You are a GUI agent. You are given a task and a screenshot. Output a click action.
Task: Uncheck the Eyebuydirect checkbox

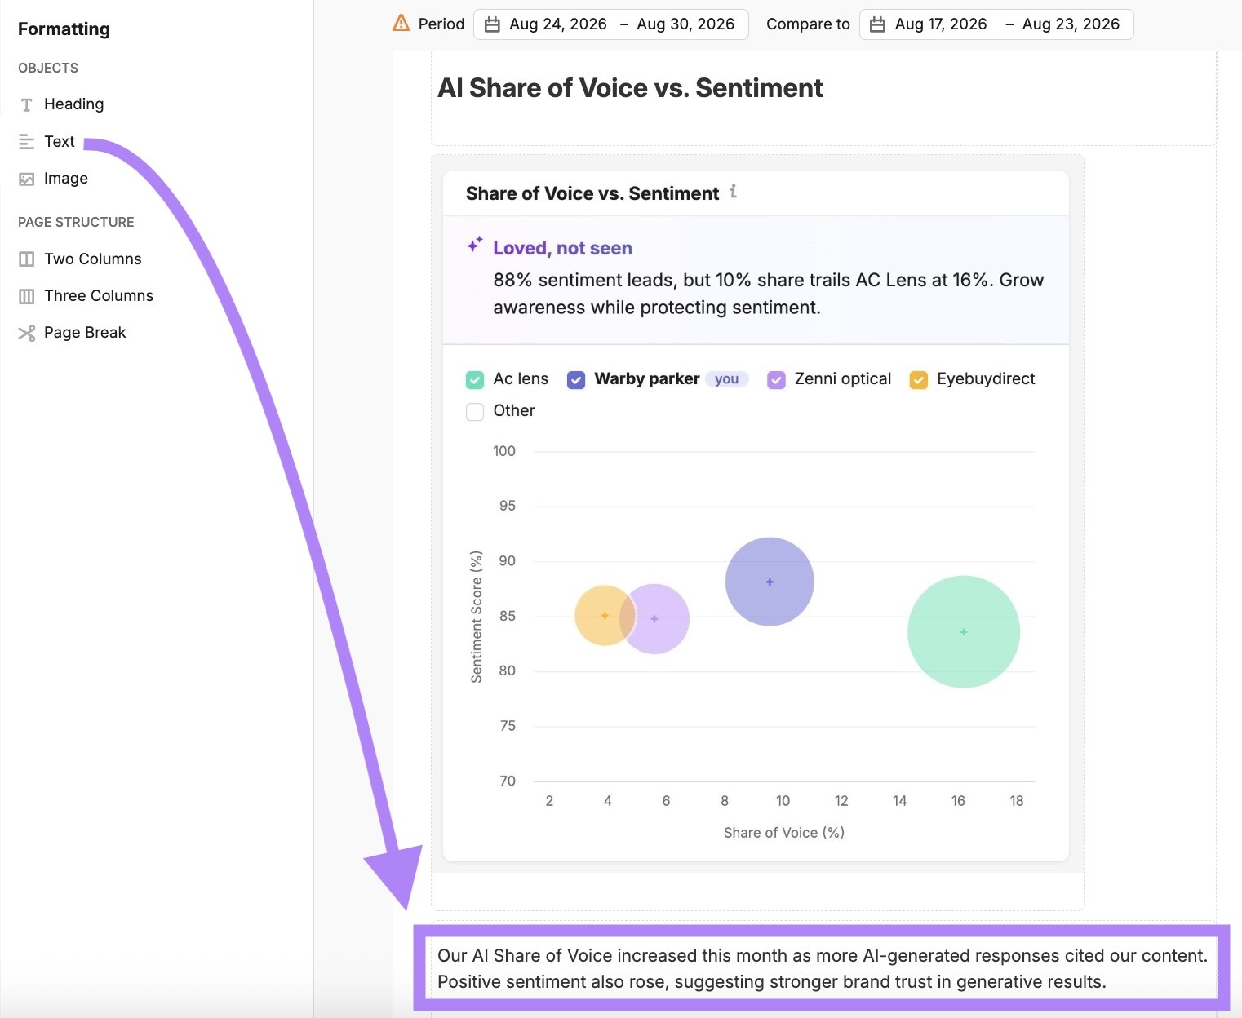click(919, 380)
